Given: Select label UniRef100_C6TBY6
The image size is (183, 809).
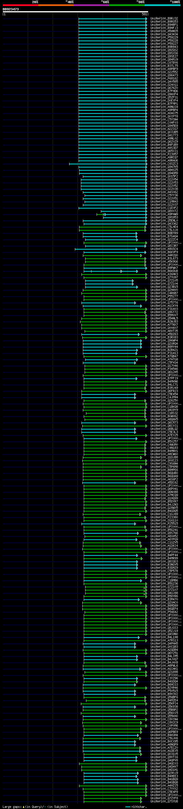Looking at the screenshot, I should pyautogui.click(x=164, y=63).
